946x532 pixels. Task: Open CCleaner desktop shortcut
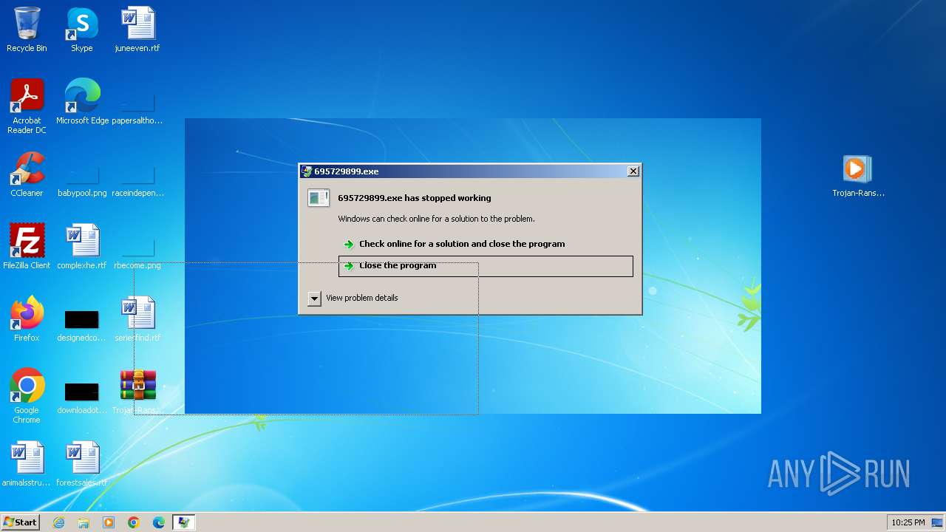[x=27, y=174]
